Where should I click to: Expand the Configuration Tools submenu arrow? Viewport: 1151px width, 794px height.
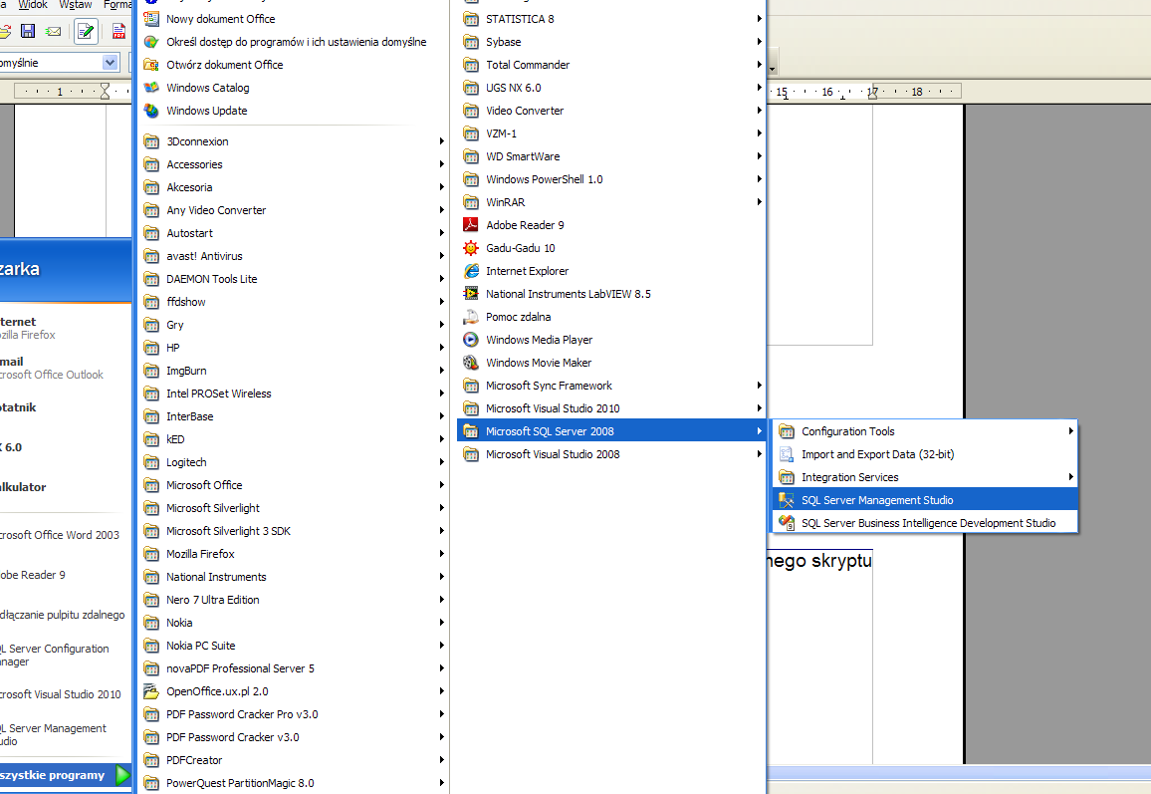(1071, 431)
